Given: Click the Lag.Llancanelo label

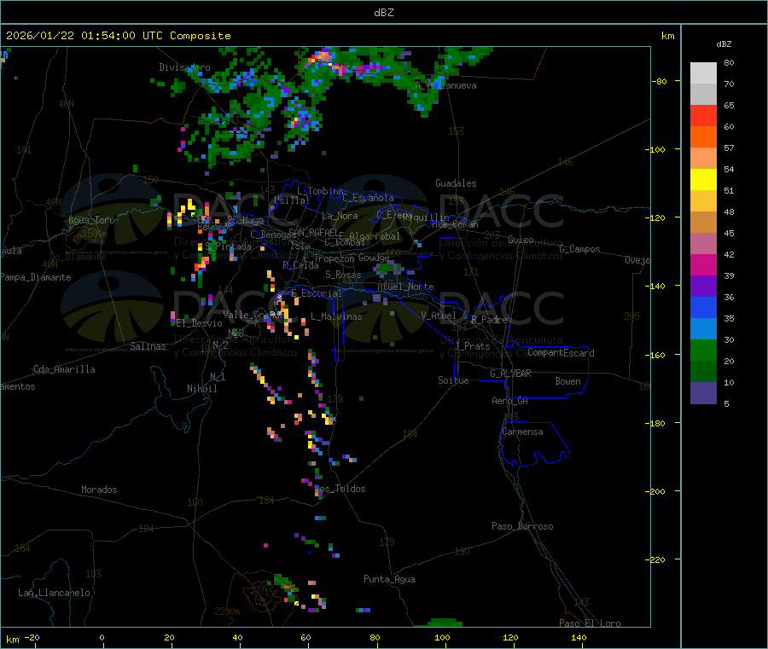Looking at the screenshot, I should 55,593.
